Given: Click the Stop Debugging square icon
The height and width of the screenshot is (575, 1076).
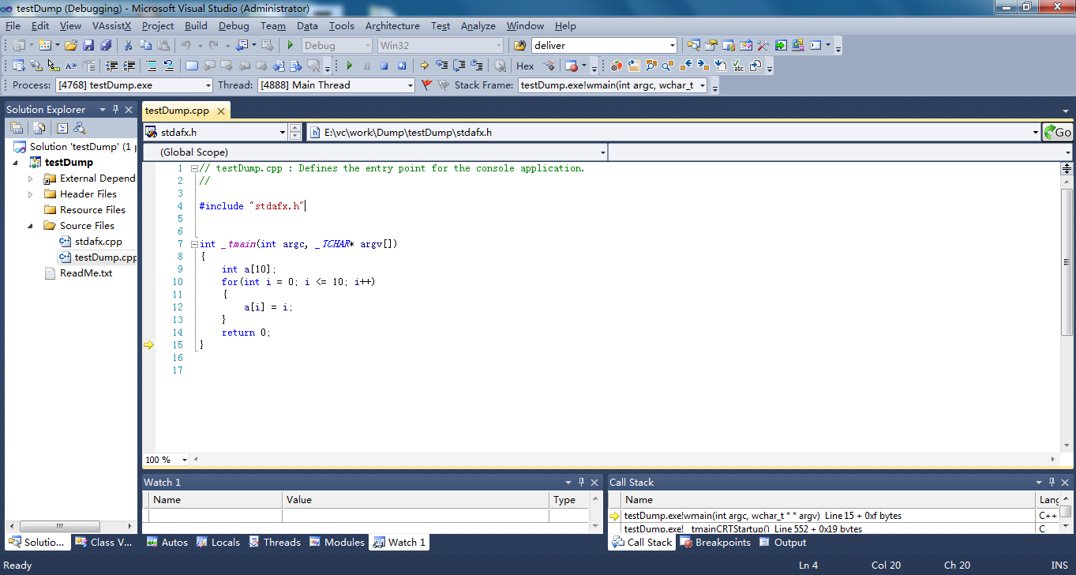Looking at the screenshot, I should click(x=384, y=66).
